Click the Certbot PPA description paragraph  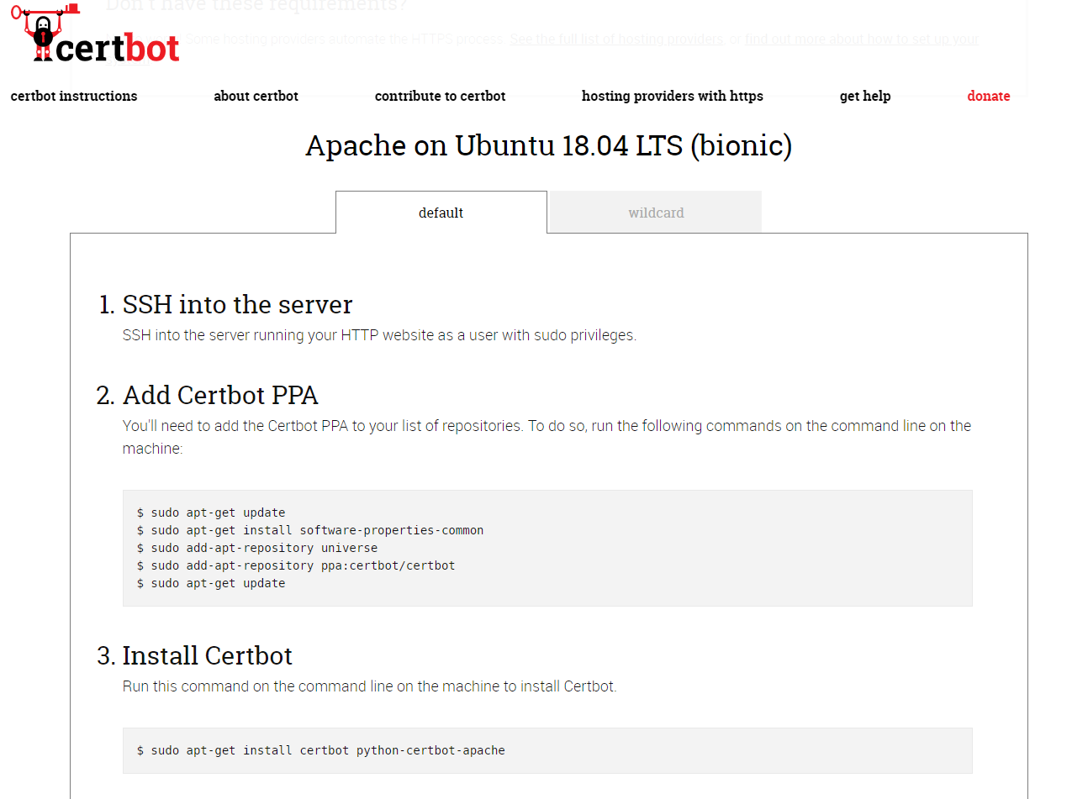click(x=547, y=437)
